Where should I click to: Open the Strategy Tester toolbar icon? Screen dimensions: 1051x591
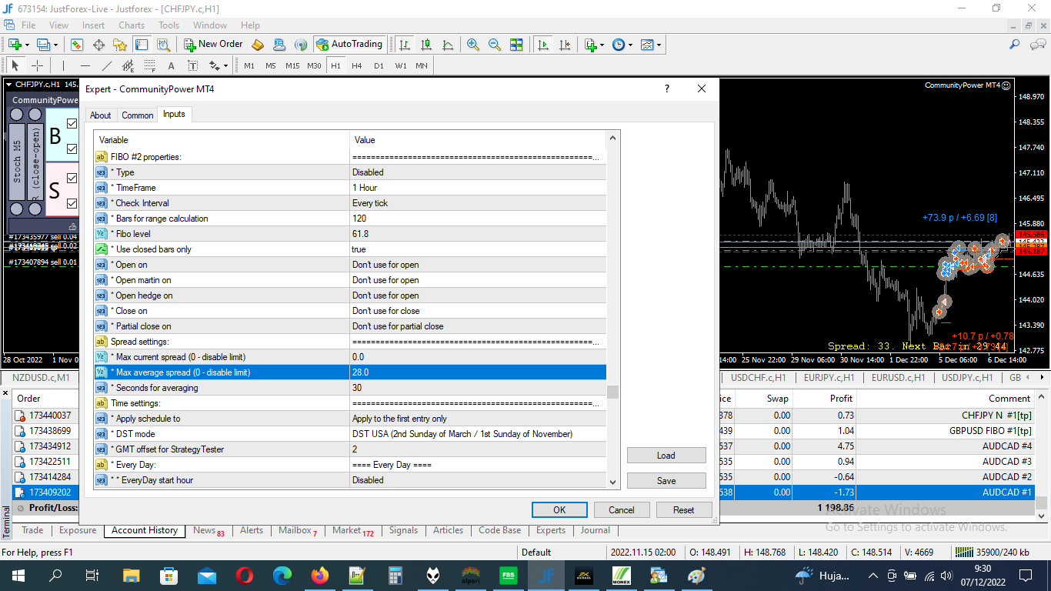point(163,45)
